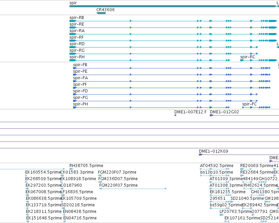
Task: Open the RE32684.5prime EST
Action: (257, 172)
